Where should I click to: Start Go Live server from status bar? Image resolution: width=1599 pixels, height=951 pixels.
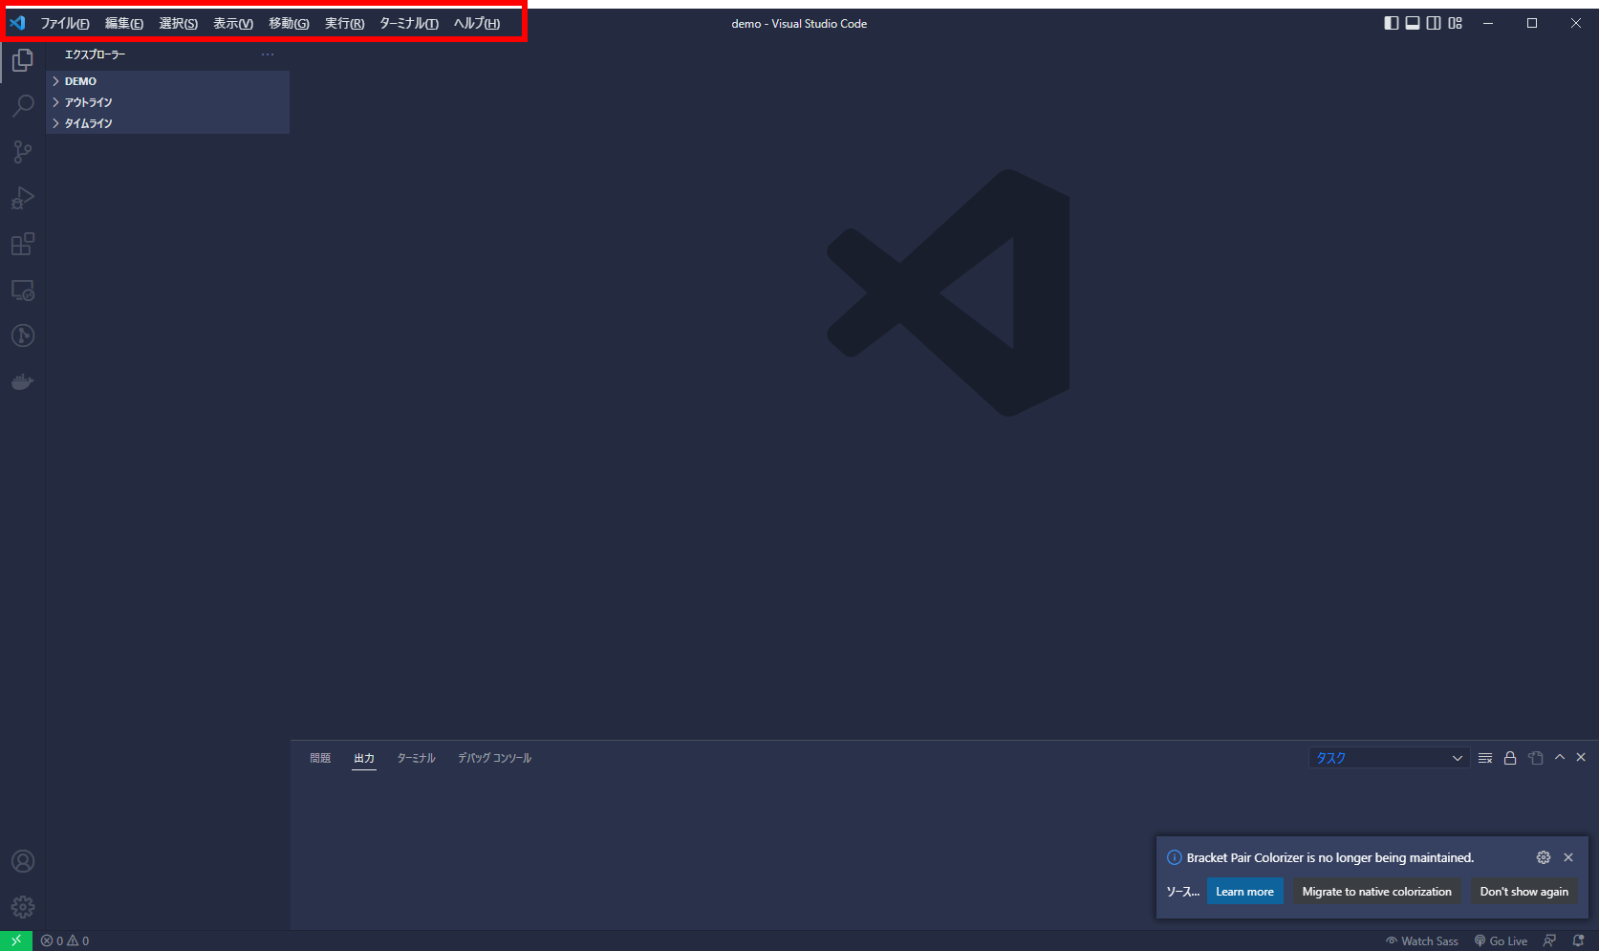coord(1501,940)
